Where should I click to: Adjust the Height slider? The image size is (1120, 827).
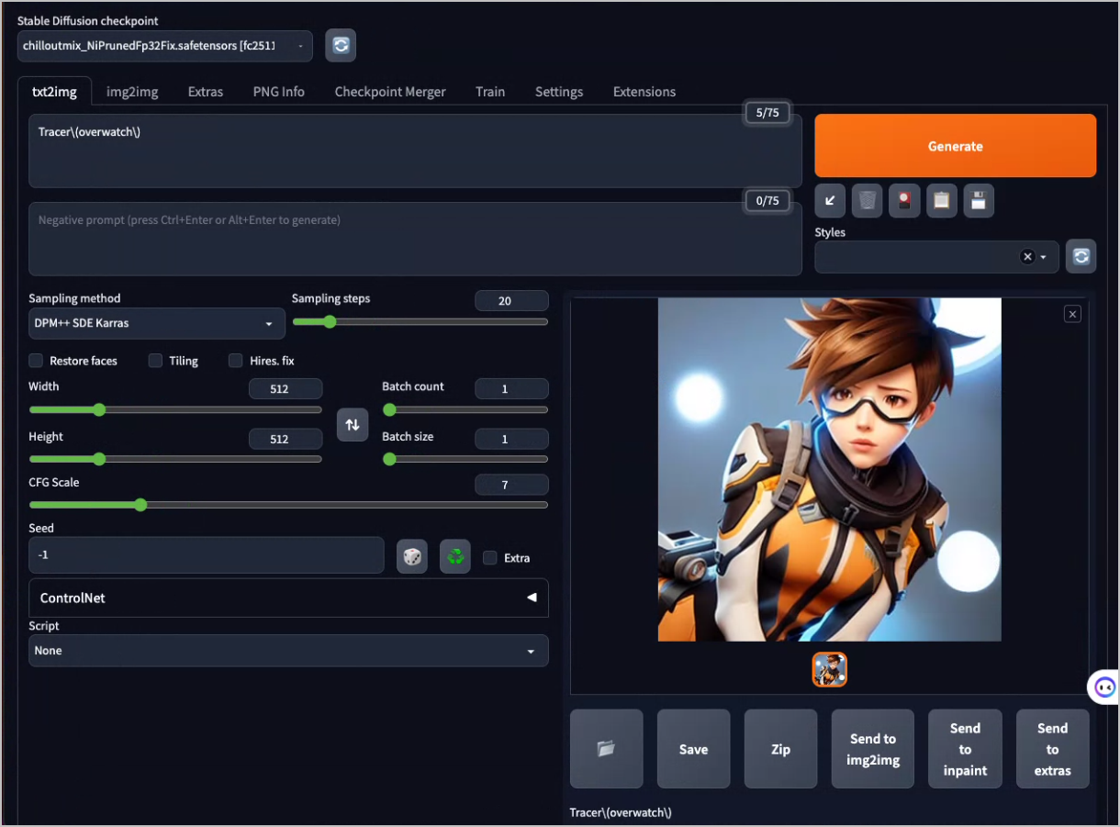coord(175,459)
